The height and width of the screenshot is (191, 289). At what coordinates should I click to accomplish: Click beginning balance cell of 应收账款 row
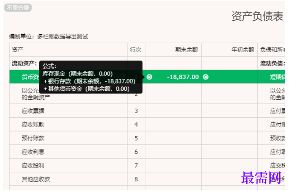[230, 125]
